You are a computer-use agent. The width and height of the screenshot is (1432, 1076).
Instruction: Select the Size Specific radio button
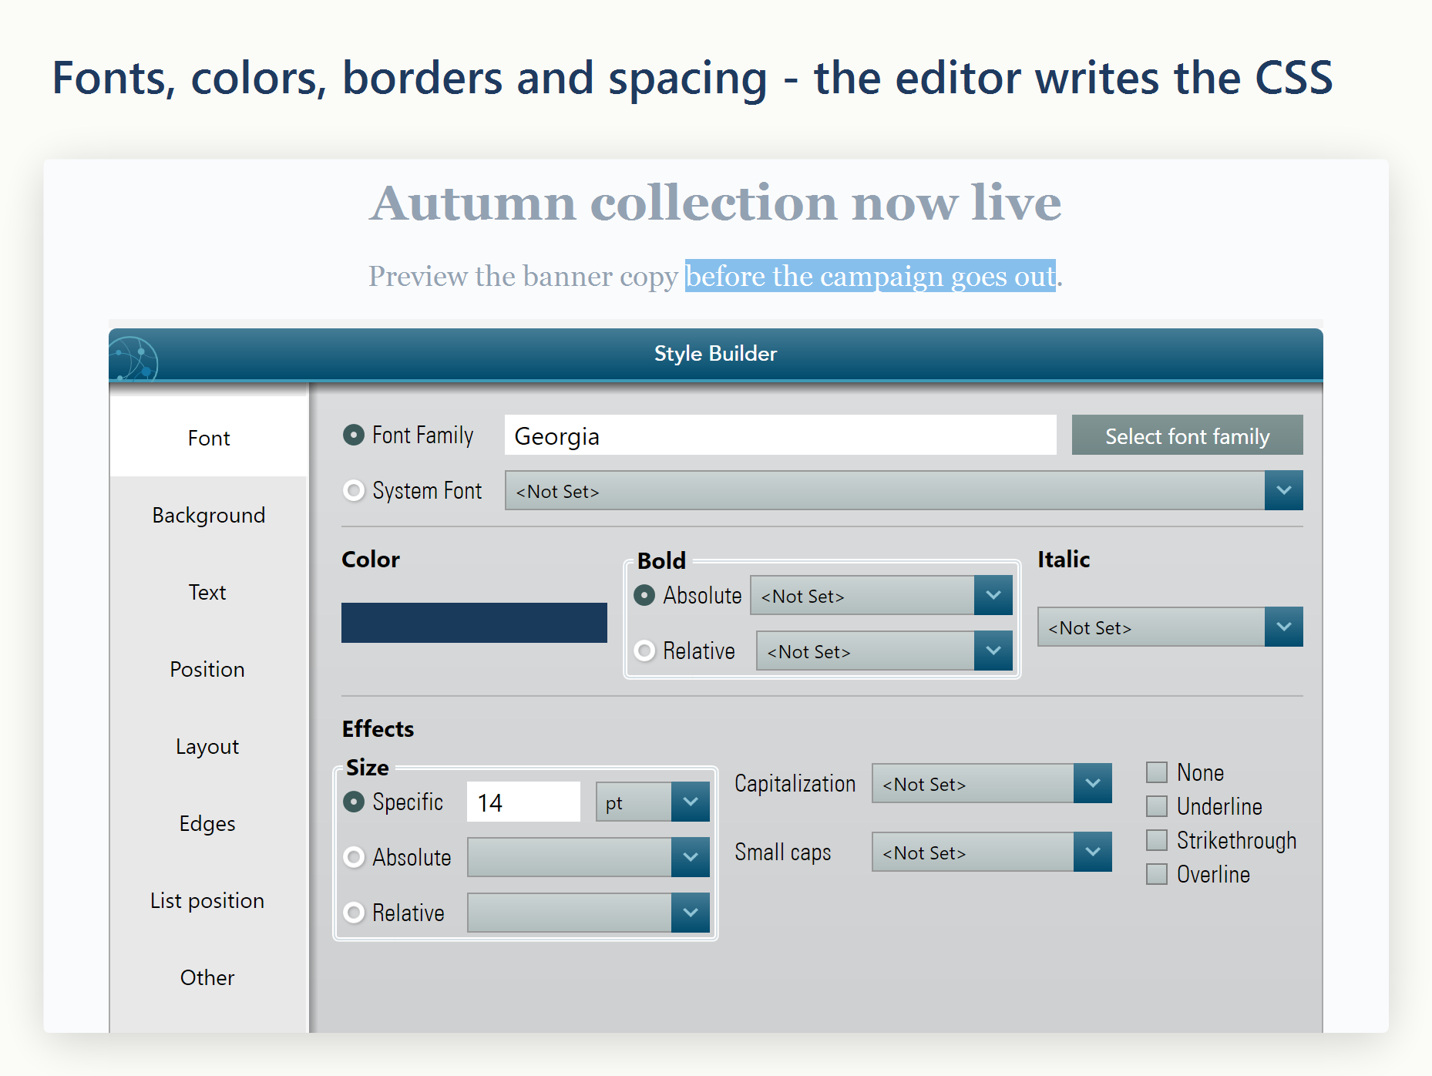tap(354, 802)
